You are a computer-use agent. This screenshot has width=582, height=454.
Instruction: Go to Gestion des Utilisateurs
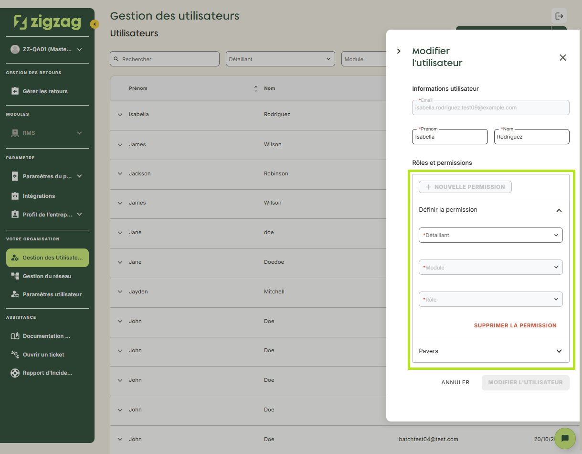point(47,258)
